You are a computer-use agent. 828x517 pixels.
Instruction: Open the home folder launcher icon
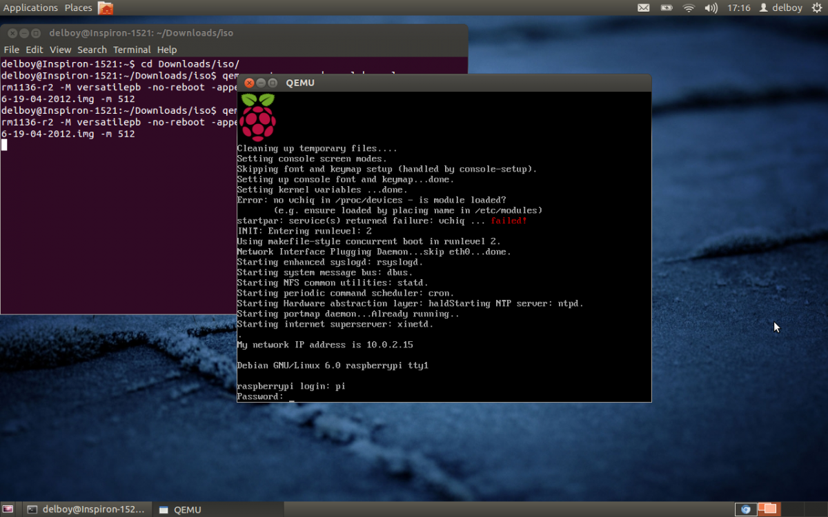(x=105, y=8)
